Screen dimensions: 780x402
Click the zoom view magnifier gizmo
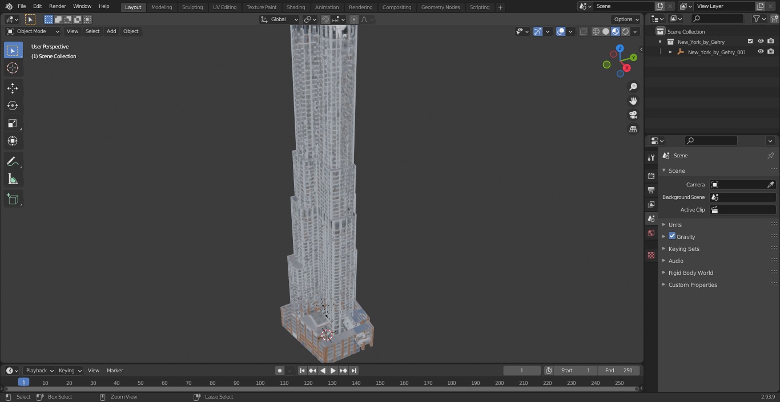(633, 87)
